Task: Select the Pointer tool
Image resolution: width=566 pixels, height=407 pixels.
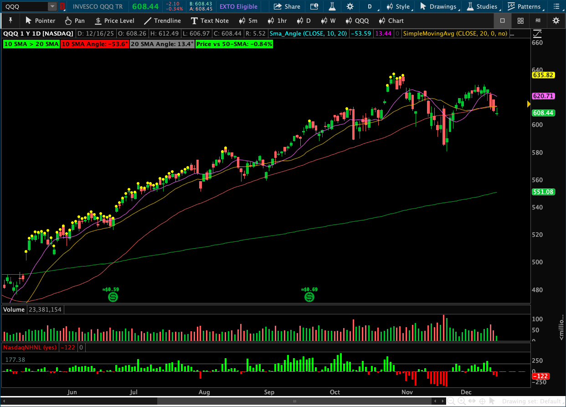Action: [40, 21]
